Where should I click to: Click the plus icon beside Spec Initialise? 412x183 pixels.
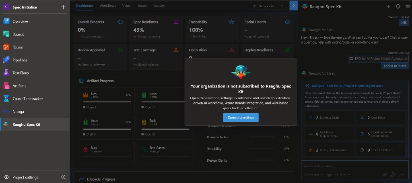[x=63, y=7]
